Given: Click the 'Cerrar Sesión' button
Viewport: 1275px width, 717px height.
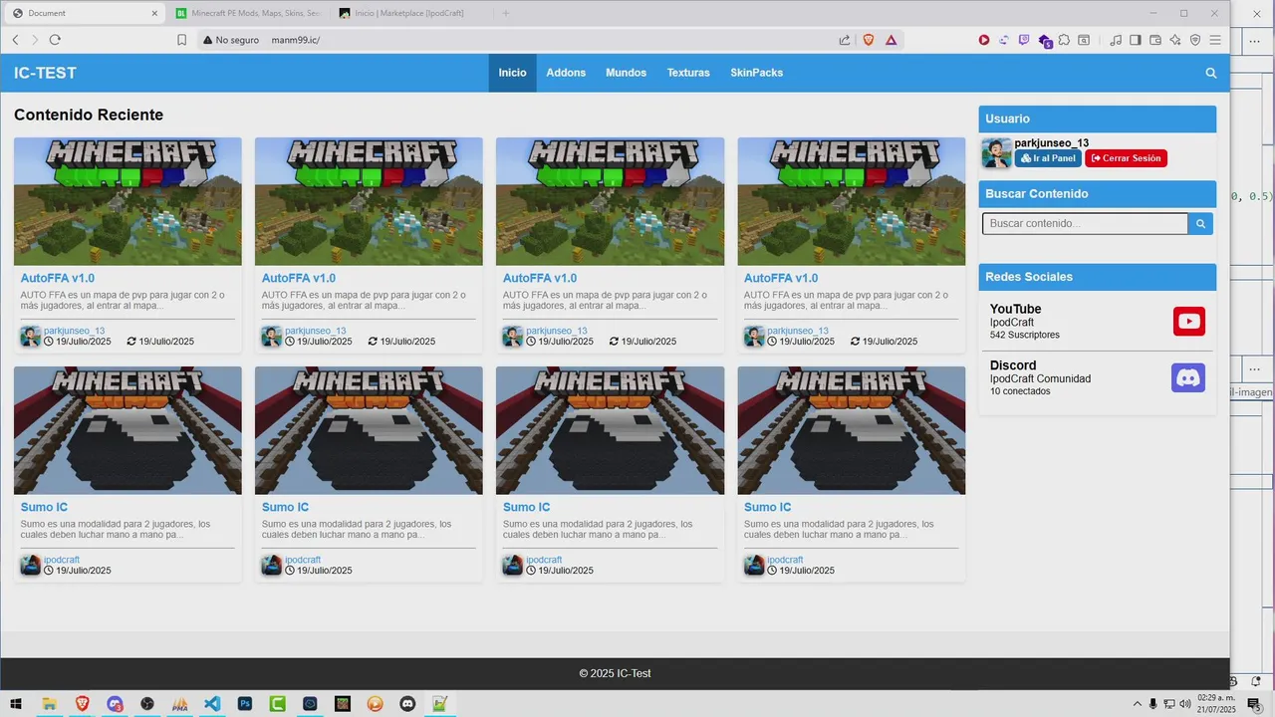Looking at the screenshot, I should (1126, 158).
